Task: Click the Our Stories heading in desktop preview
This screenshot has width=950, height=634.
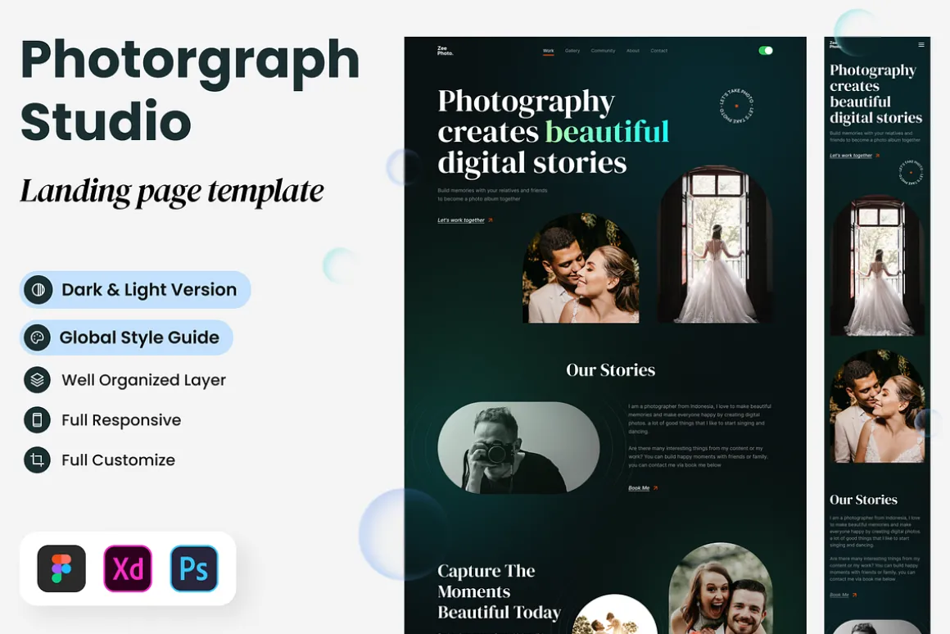Action: point(610,369)
